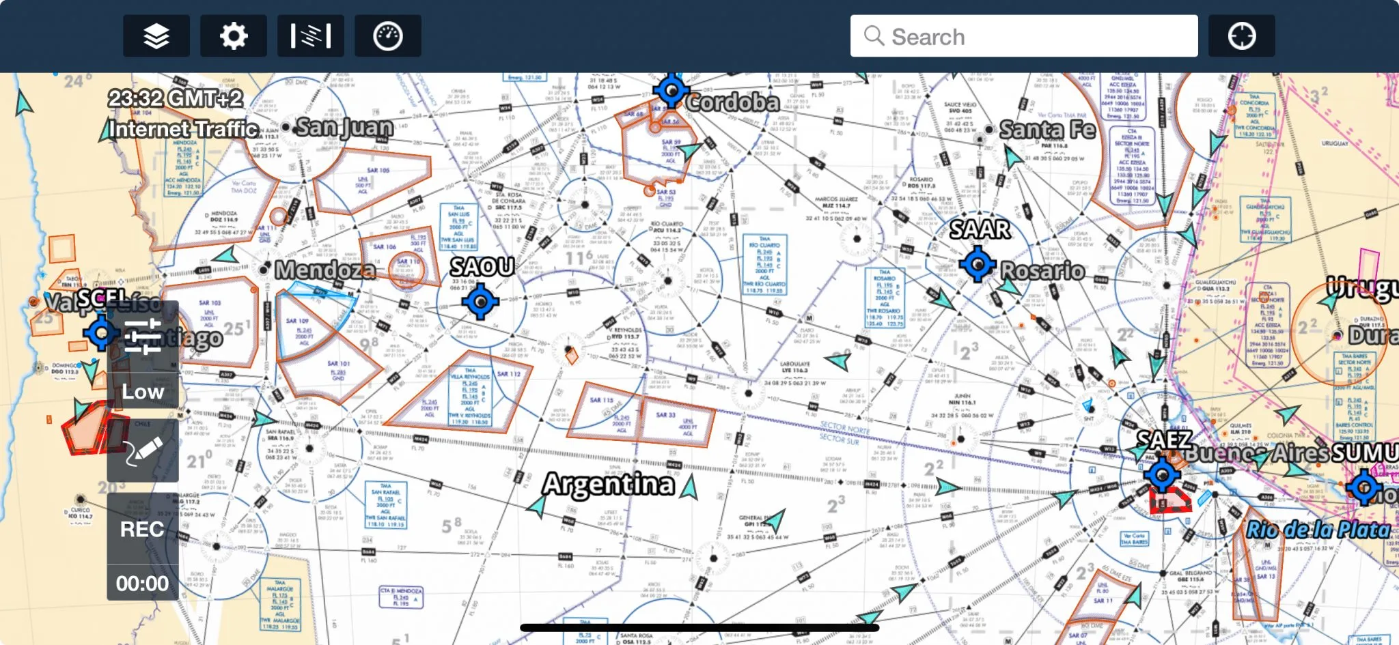Tap the San Juan city label
Viewport: 1399px width, 645px height.
344,127
